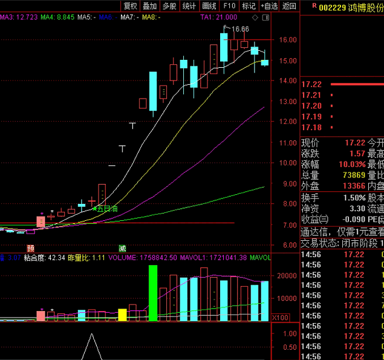This screenshot has width=384, height=360.
Task: Click the 20000 volume axis label
Action: tap(287, 276)
